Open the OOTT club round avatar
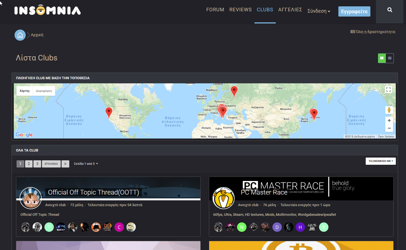 click(31, 198)
